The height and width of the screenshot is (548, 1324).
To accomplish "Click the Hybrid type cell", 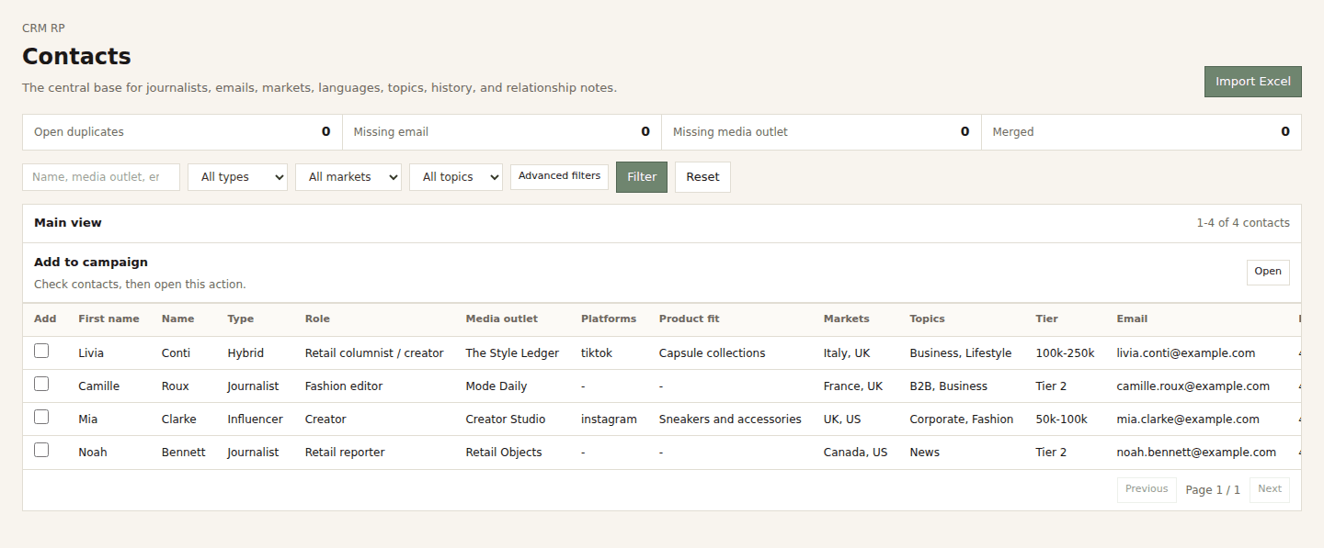I will [245, 353].
